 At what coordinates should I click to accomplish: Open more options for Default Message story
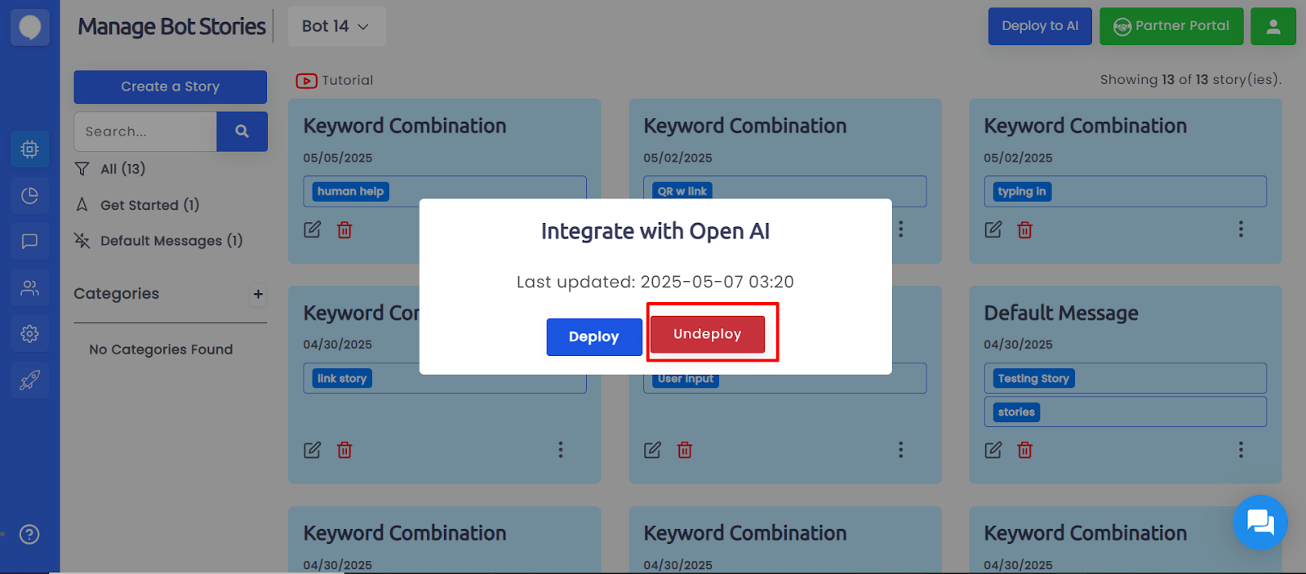1241,450
